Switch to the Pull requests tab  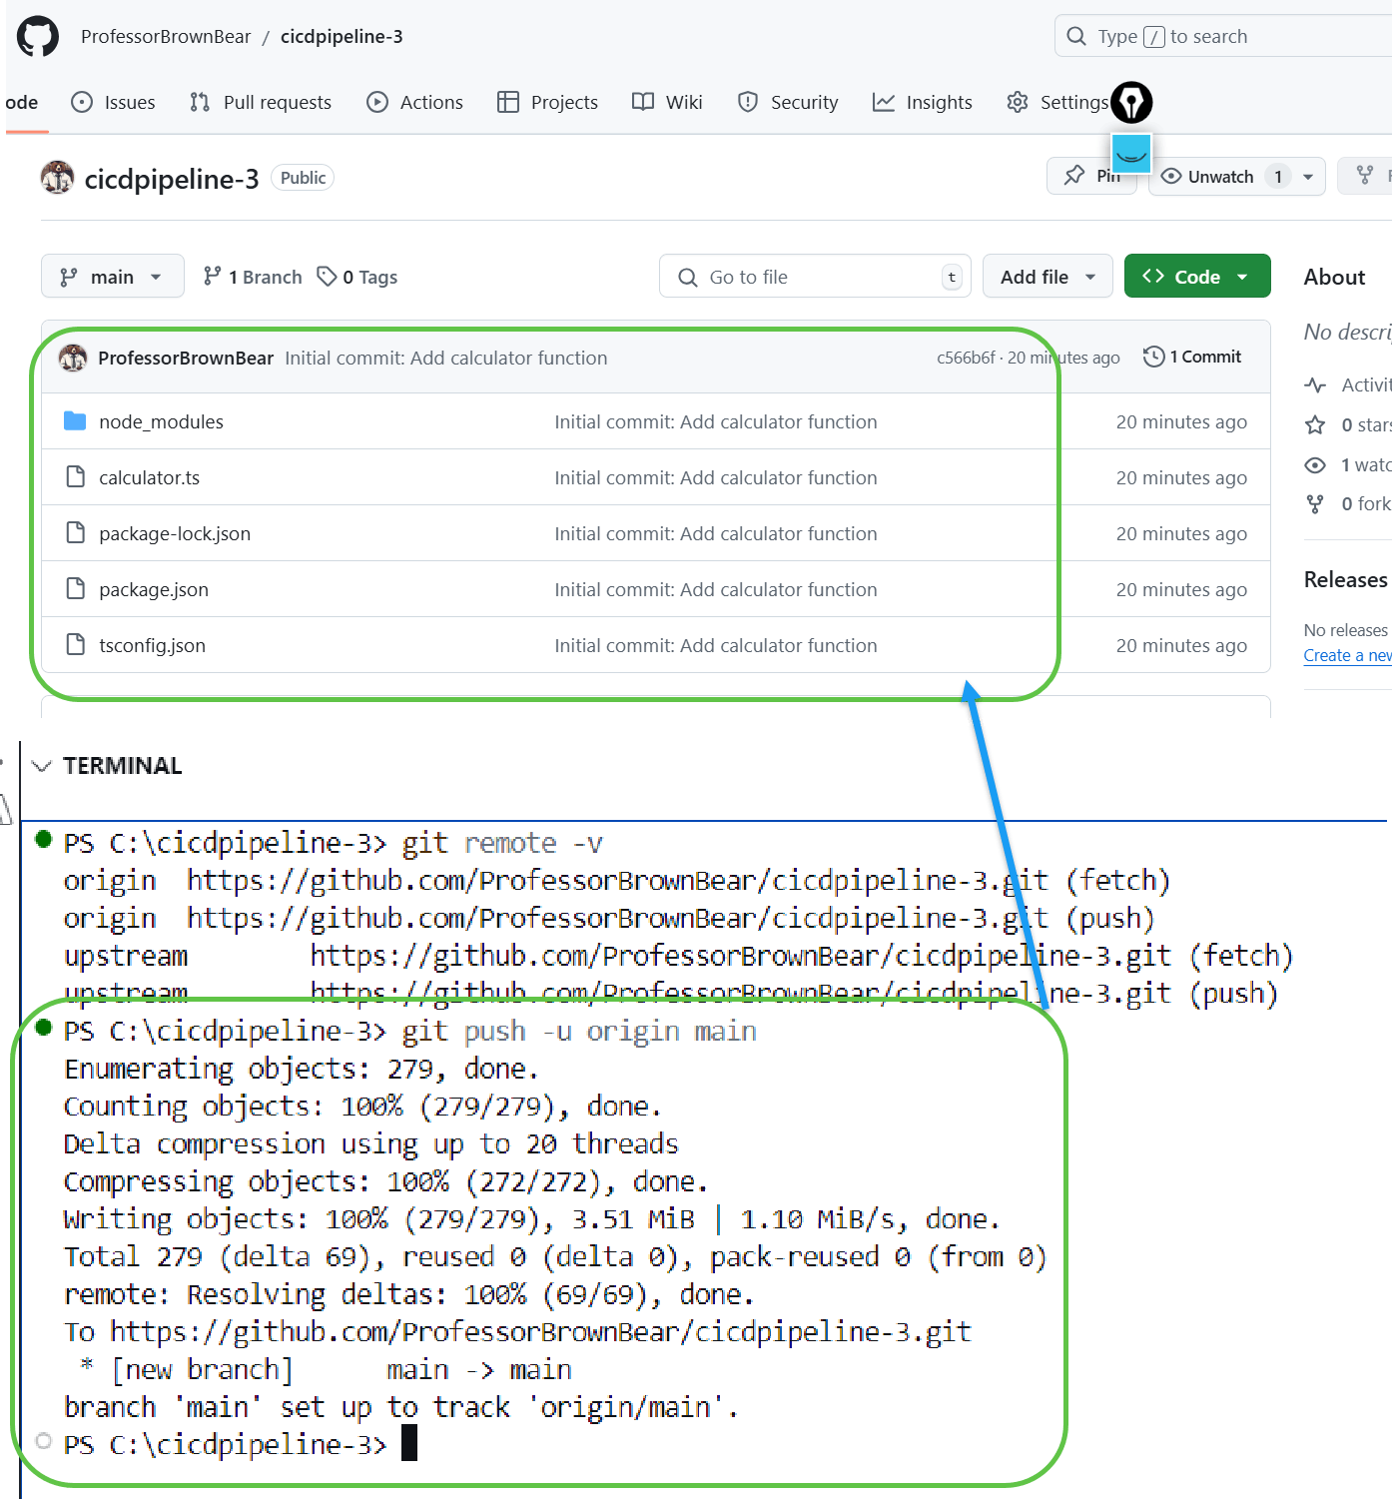pyautogui.click(x=261, y=102)
